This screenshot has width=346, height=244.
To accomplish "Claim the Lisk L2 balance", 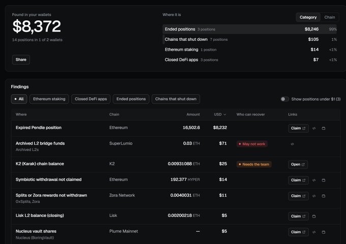I will point(298,216).
